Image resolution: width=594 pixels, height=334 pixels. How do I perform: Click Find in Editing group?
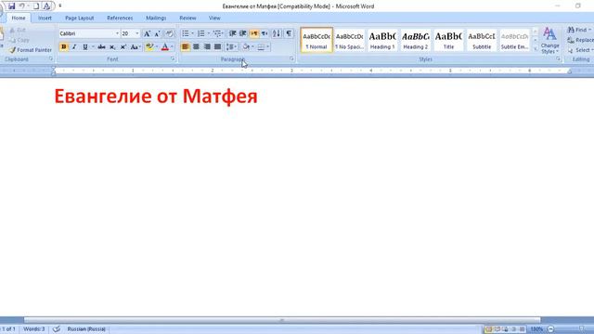click(x=579, y=30)
